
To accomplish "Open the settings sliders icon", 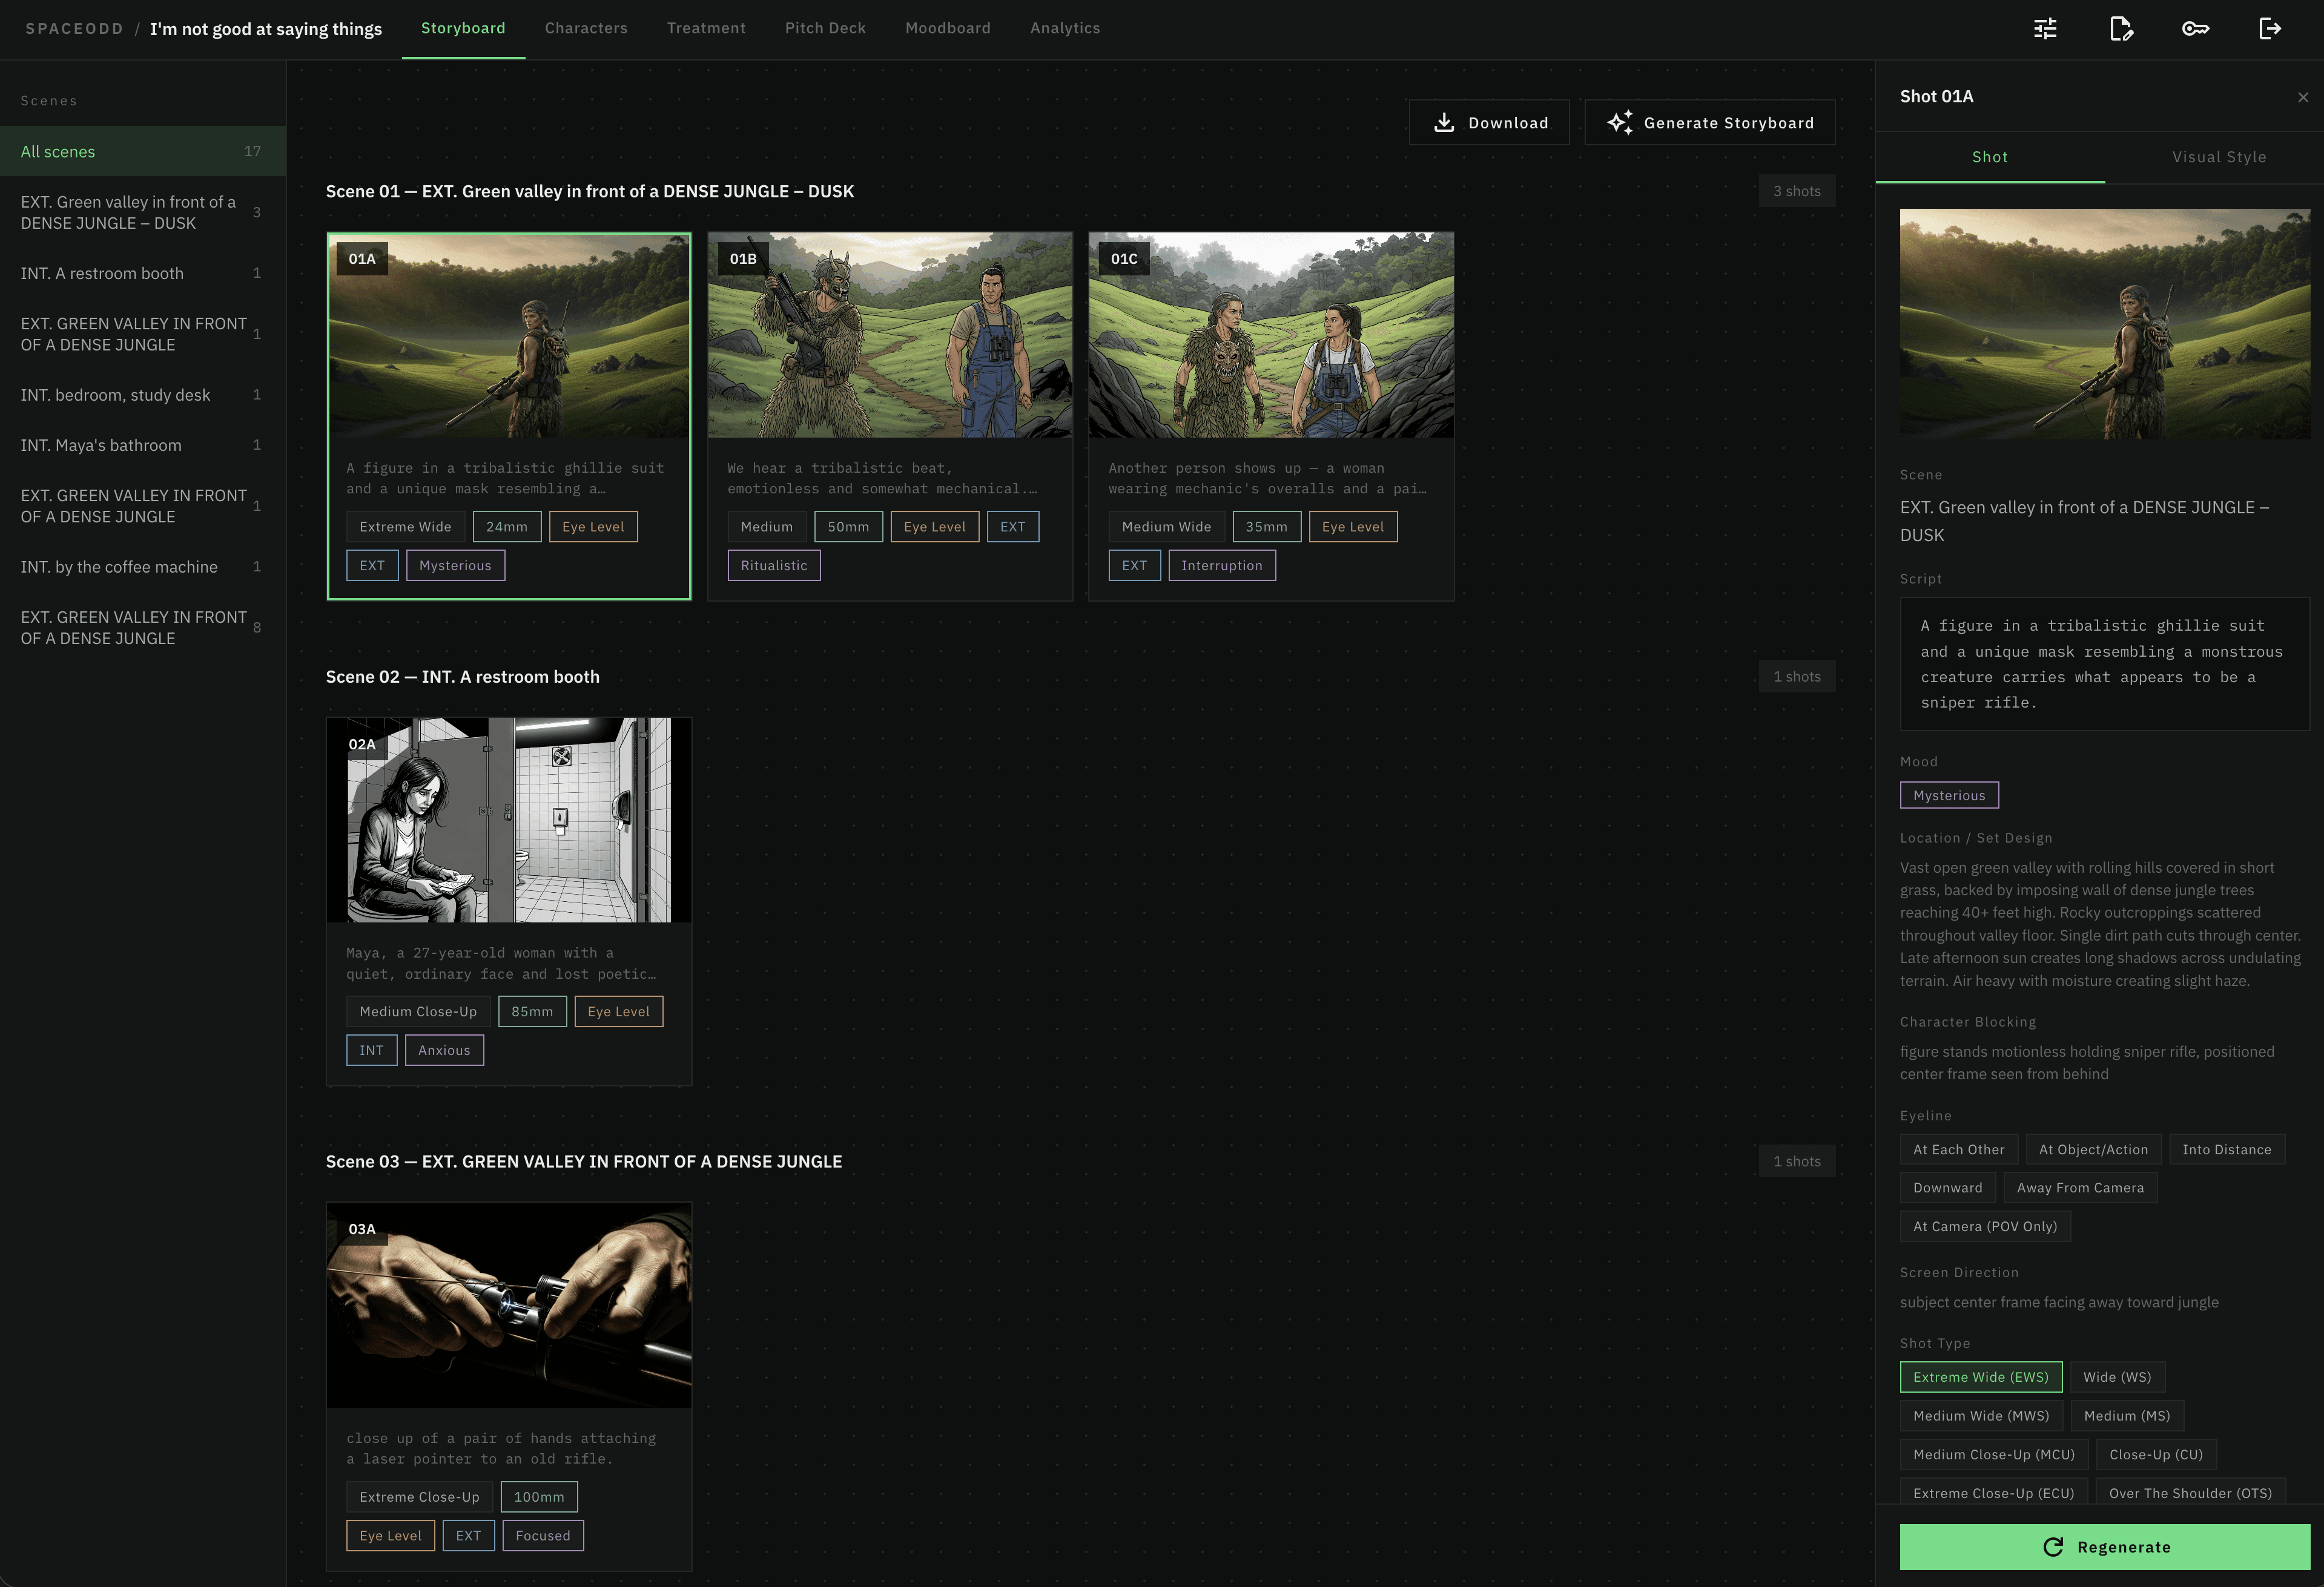I will pos(2045,29).
